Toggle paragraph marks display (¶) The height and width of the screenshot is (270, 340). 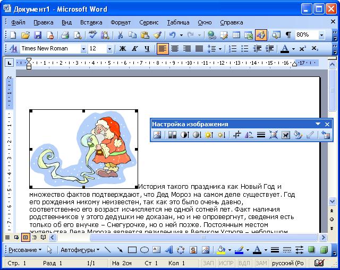(x=288, y=35)
